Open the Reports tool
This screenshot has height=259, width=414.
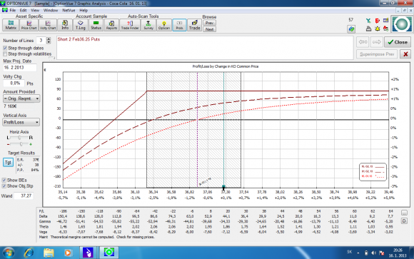tap(111, 25)
